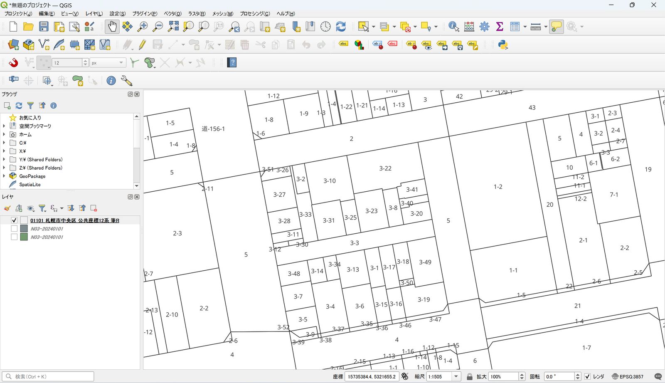Click the 座標 coordinate input field
The width and height of the screenshot is (665, 383).
pyautogui.click(x=372, y=376)
